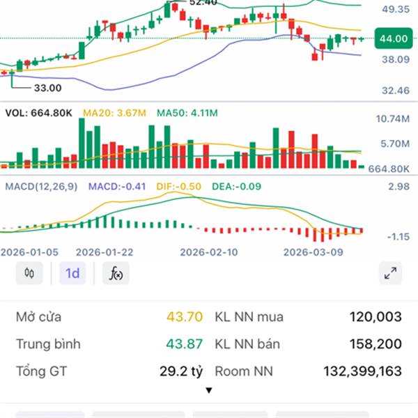This screenshot has width=418, height=418.
Task: Open MACD(12,26,9) indicator settings
Action: click(41, 186)
